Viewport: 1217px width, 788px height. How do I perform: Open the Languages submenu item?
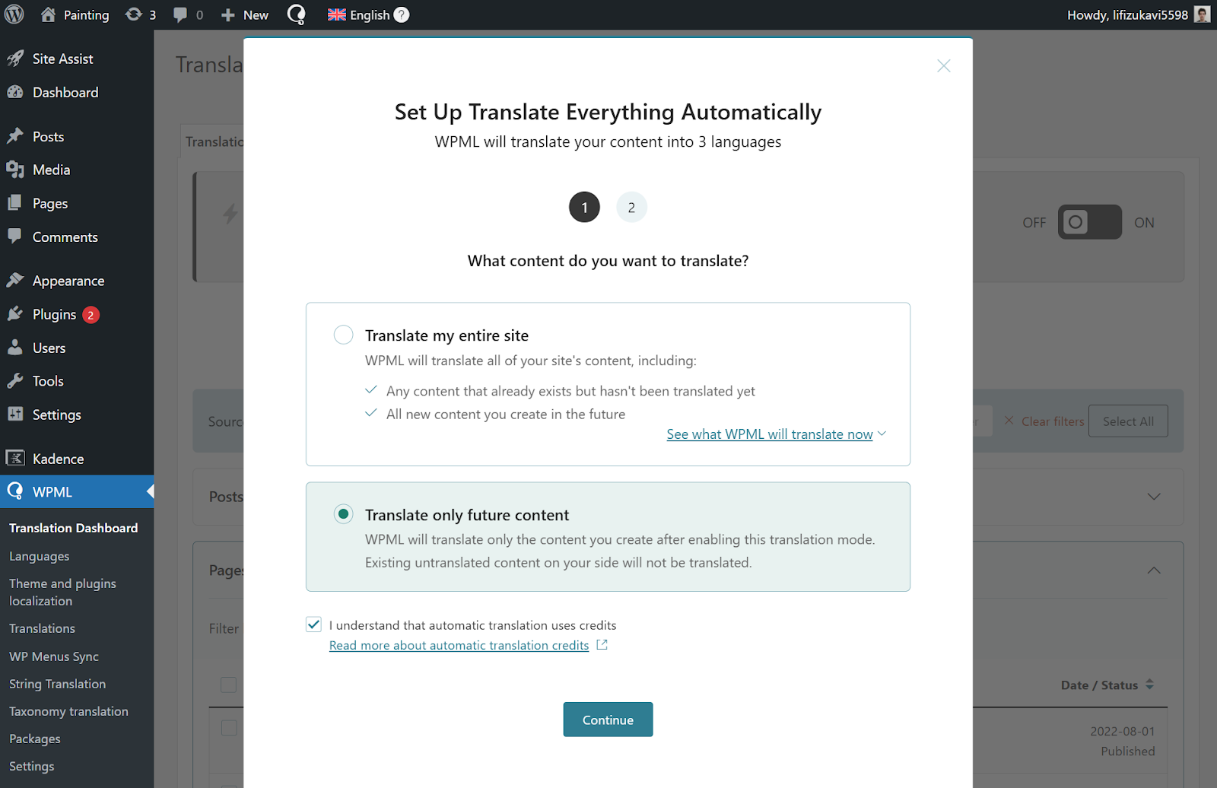(x=39, y=556)
